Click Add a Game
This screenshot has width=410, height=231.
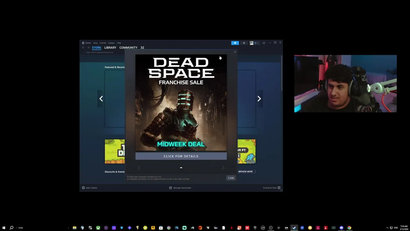click(89, 188)
